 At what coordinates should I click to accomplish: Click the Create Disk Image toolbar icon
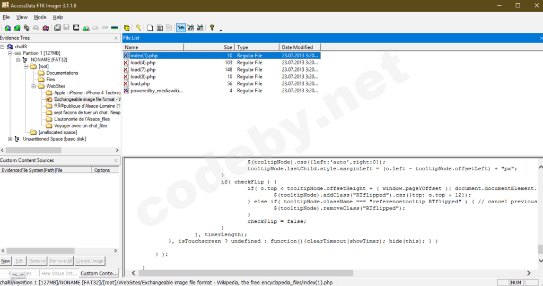coord(57,28)
